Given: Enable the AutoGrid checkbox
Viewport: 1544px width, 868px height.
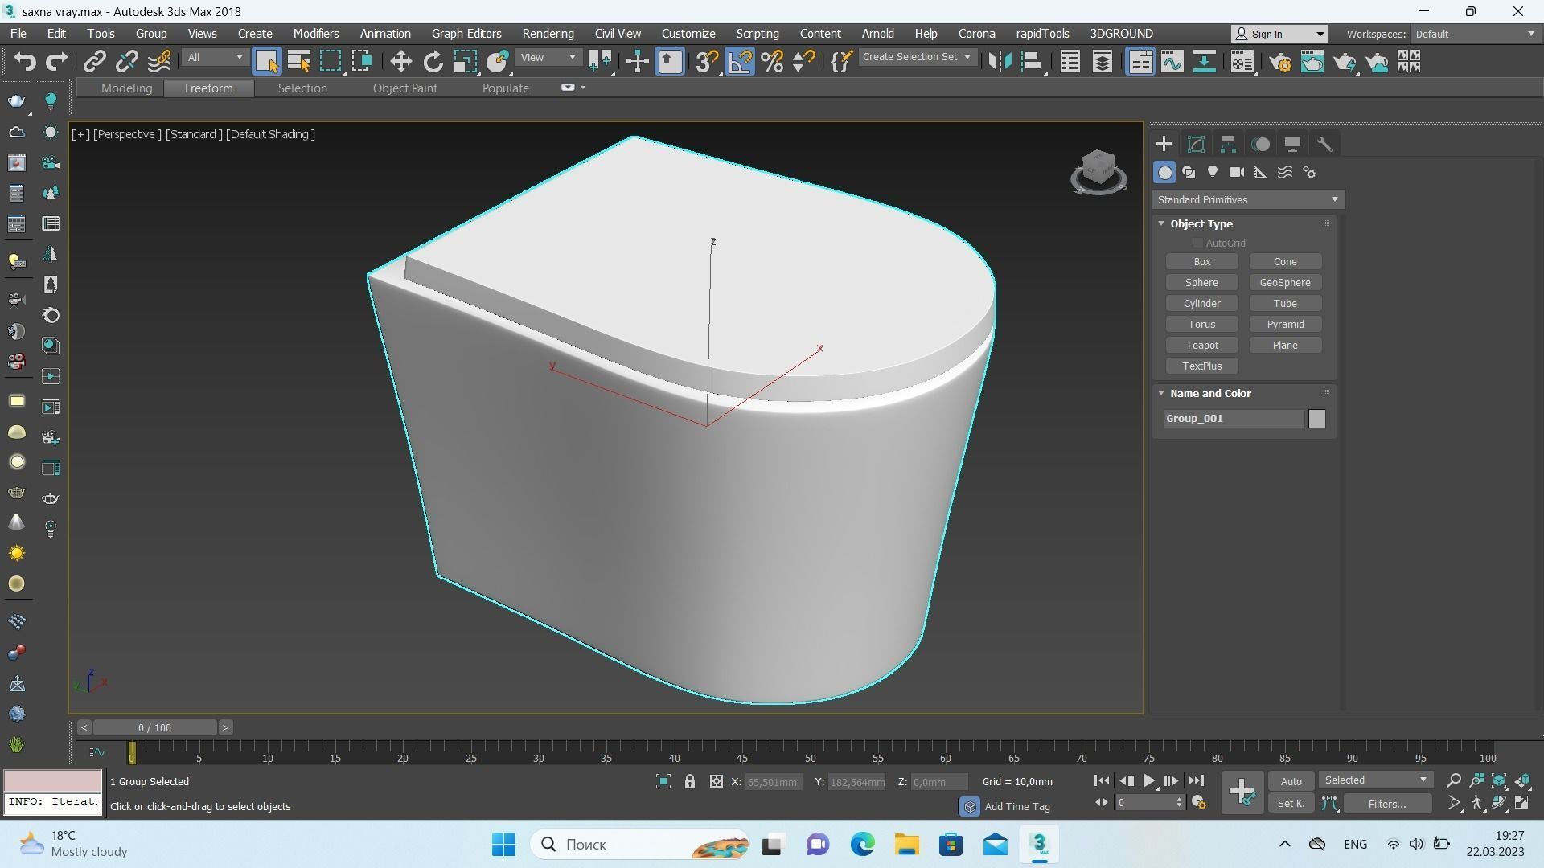Looking at the screenshot, I should [x=1197, y=243].
